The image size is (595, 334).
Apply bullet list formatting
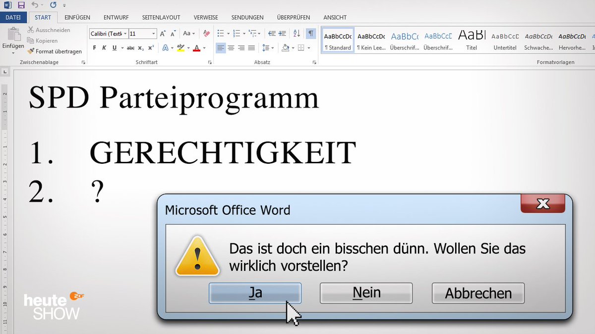tap(221, 34)
